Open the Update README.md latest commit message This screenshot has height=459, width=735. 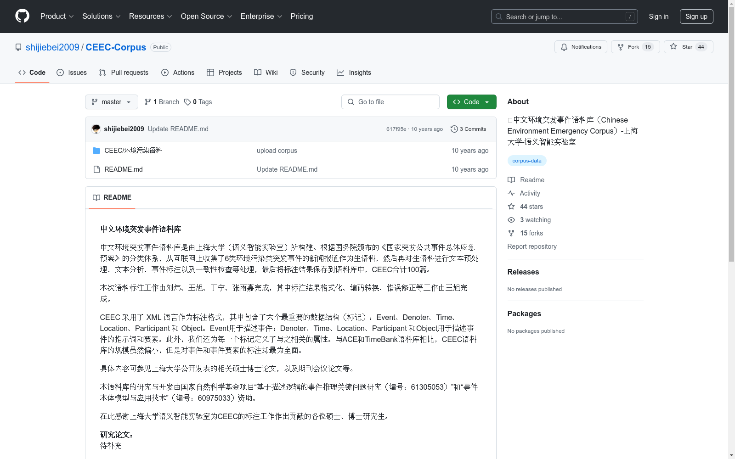(178, 129)
